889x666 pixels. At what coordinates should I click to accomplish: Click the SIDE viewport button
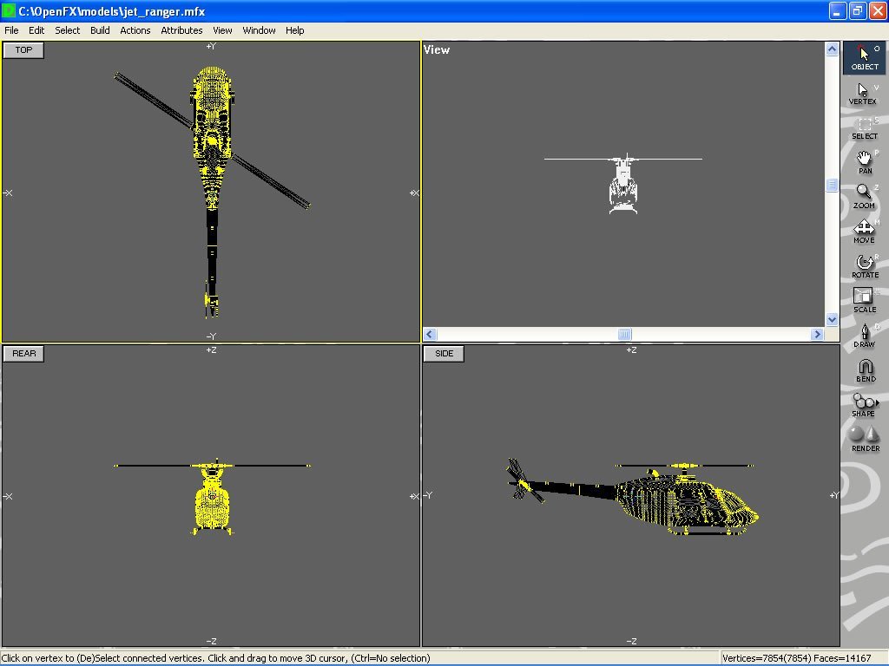coord(444,354)
